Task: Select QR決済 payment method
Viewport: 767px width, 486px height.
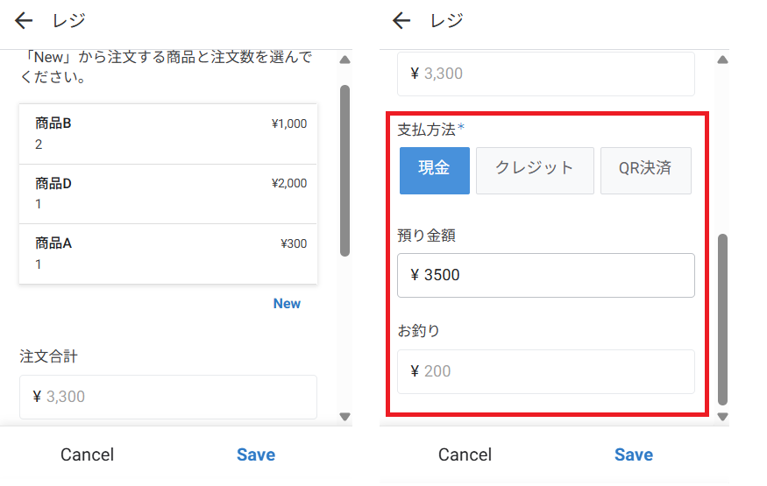Action: (x=645, y=170)
